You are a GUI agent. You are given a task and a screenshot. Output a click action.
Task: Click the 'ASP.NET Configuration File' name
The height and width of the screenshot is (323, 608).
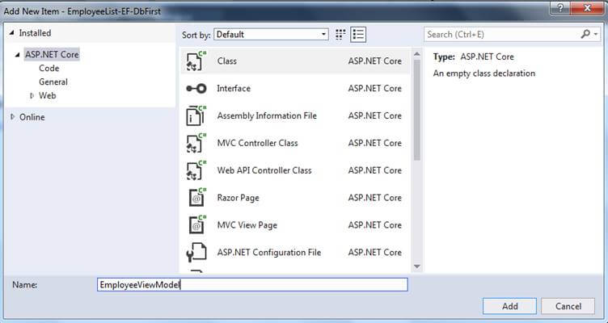268,253
